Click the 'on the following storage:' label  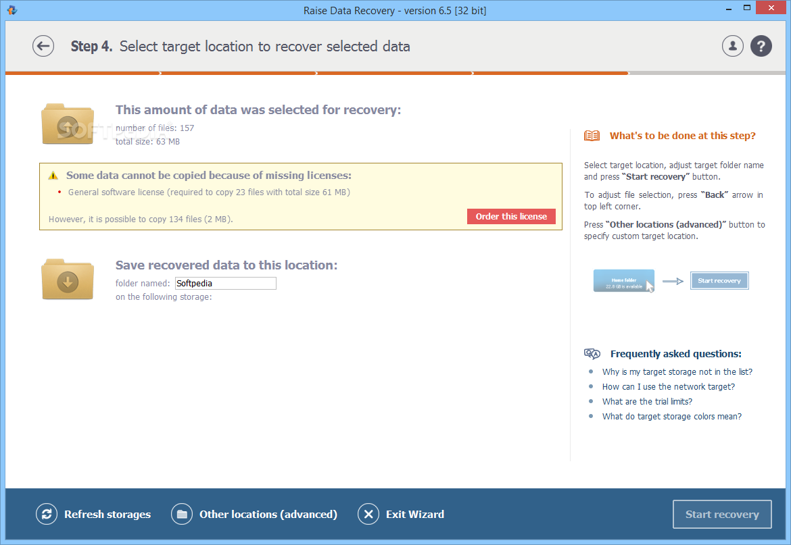(x=164, y=297)
